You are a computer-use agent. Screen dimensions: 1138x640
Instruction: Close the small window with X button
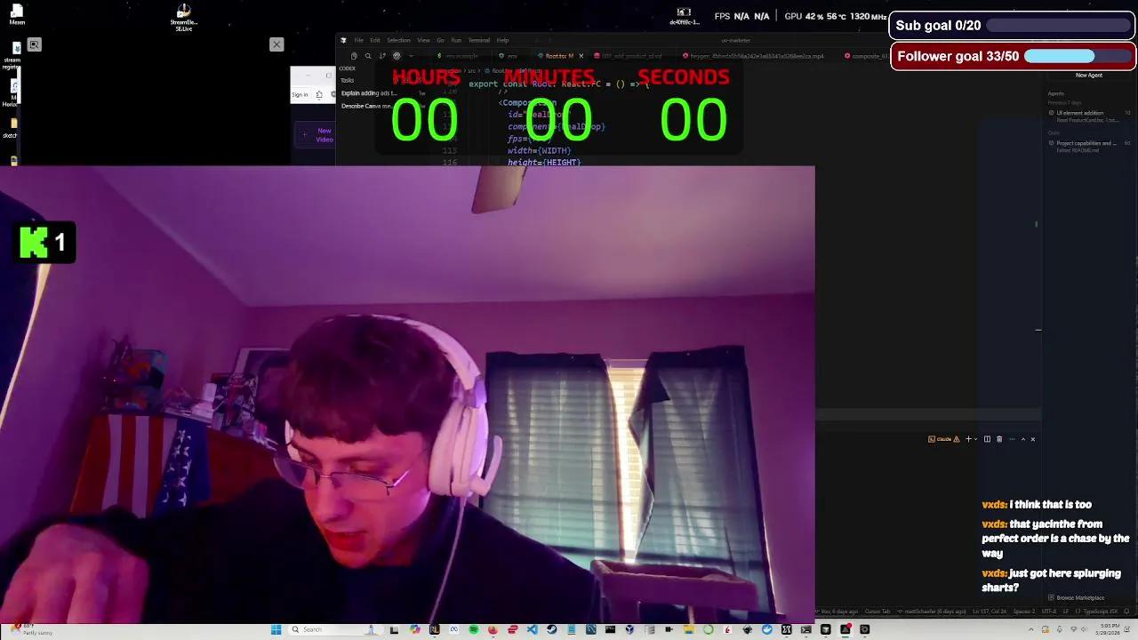[x=276, y=44]
